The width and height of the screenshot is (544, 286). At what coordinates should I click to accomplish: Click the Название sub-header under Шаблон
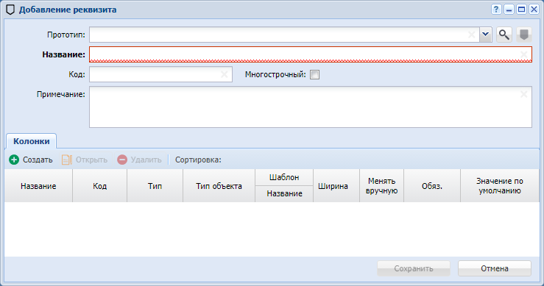tap(284, 194)
